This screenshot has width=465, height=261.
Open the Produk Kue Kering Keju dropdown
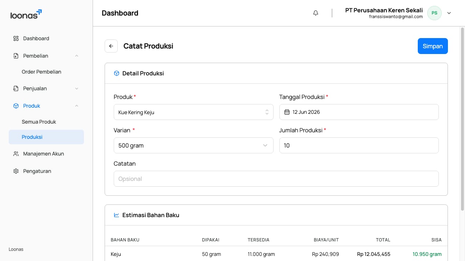tap(193, 112)
